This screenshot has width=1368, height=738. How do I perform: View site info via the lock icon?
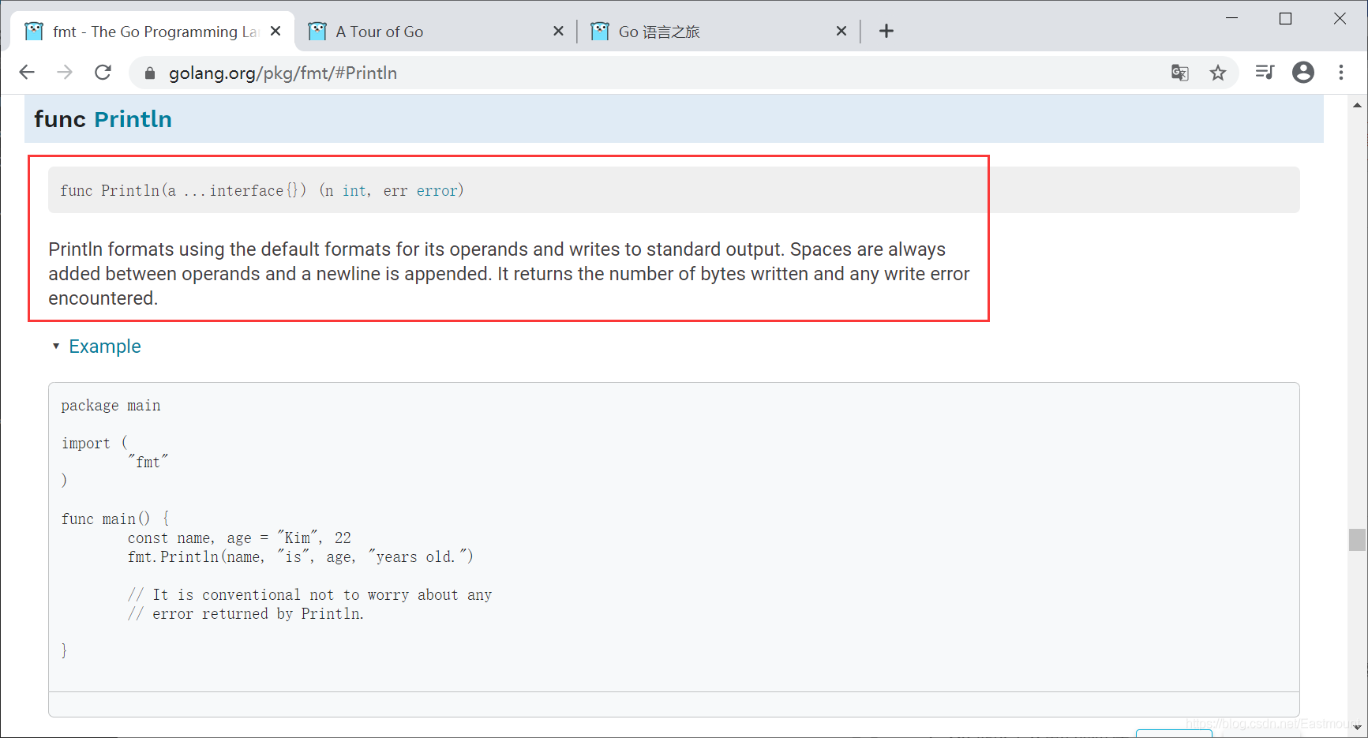(150, 73)
